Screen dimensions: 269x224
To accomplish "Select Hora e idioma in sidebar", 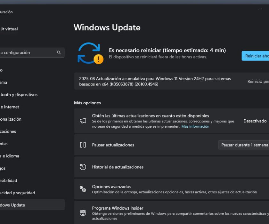I will 32,156.
